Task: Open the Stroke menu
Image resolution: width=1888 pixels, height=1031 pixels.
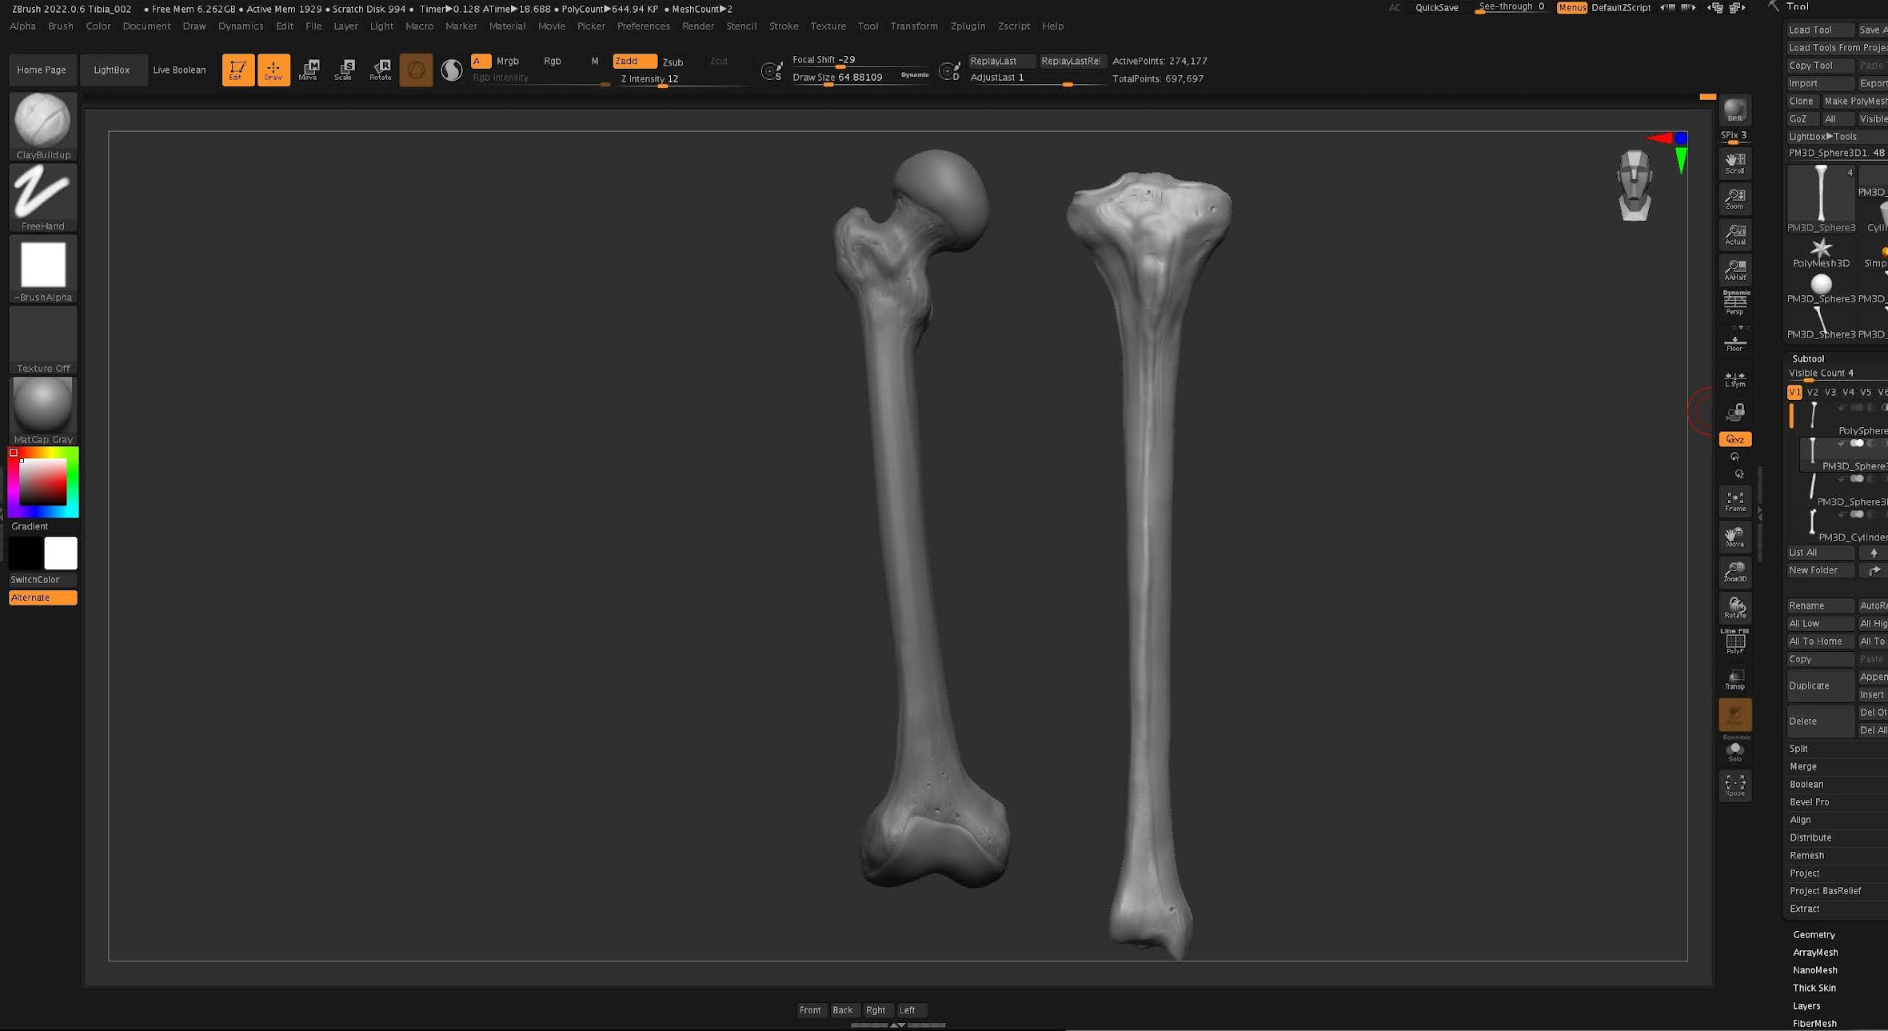Action: pos(783,26)
